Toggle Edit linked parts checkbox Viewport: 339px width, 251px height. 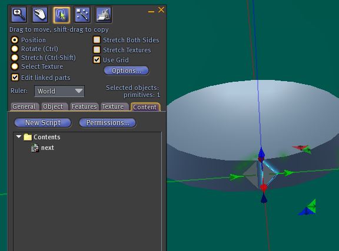point(15,78)
